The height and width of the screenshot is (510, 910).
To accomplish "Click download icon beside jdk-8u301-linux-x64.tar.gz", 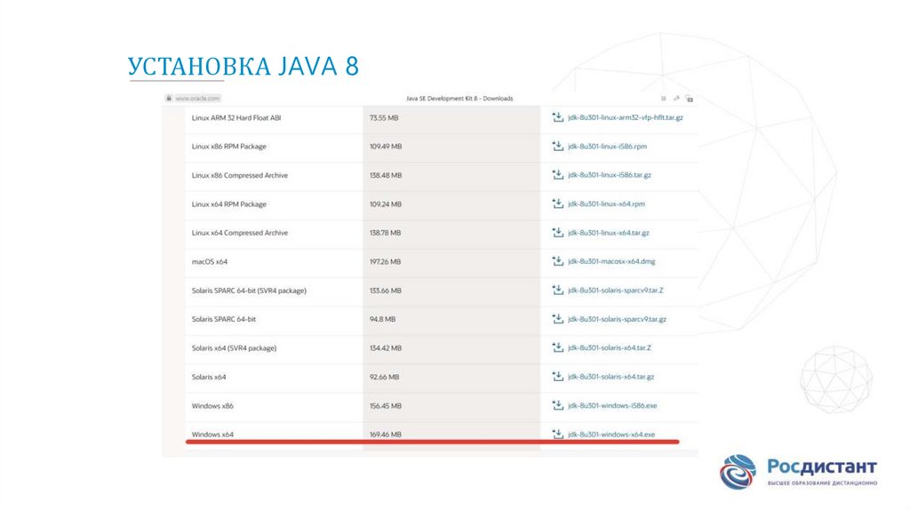I will [558, 233].
